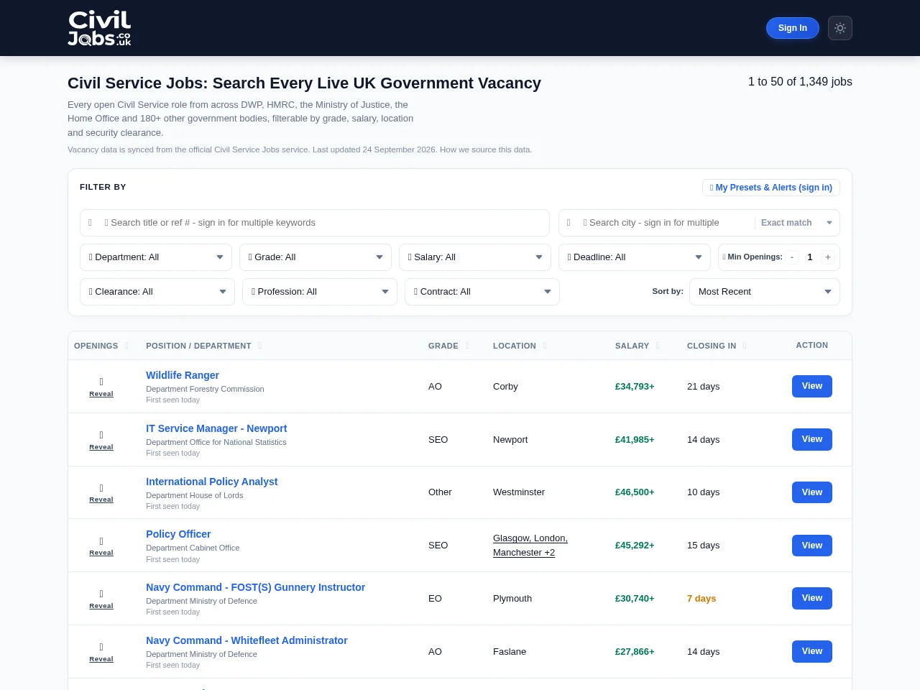This screenshot has width=920, height=690.
Task: Open the Clearance filter dropdown
Action: (157, 292)
